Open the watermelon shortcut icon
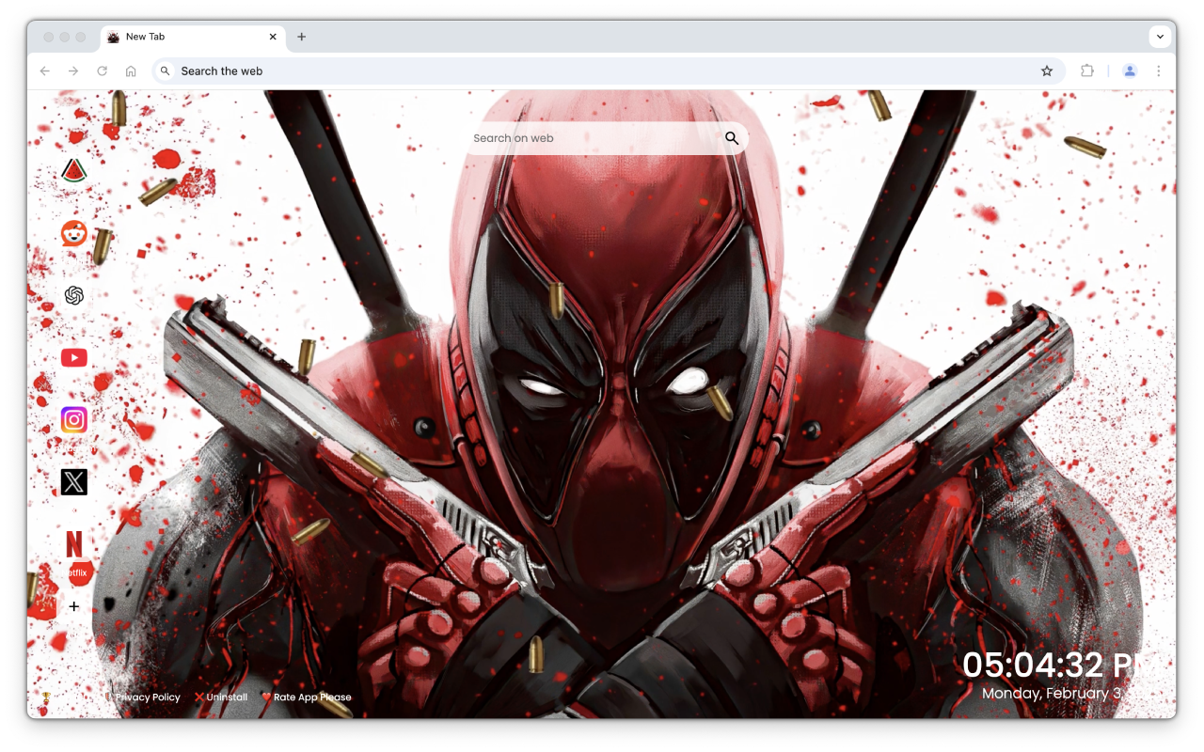 point(74,171)
